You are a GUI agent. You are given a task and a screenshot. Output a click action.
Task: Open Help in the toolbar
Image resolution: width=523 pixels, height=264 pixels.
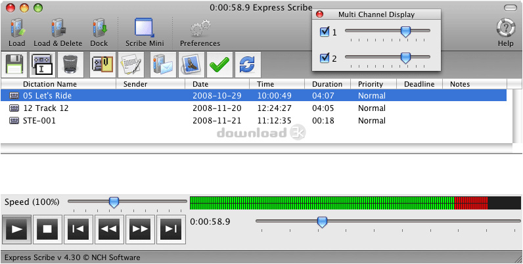pyautogui.click(x=505, y=29)
